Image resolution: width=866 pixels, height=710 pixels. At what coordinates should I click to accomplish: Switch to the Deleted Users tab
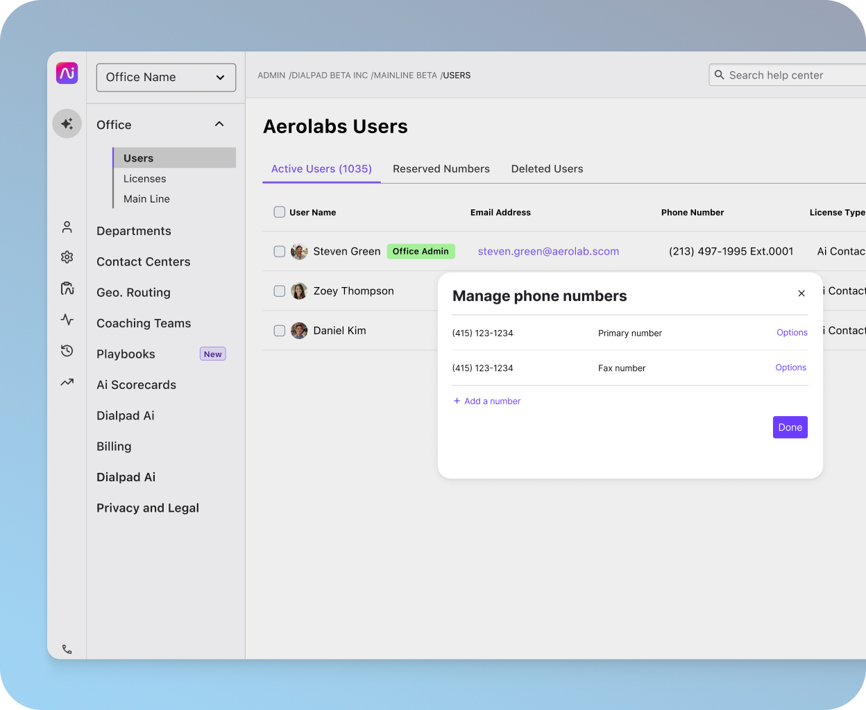pyautogui.click(x=547, y=169)
